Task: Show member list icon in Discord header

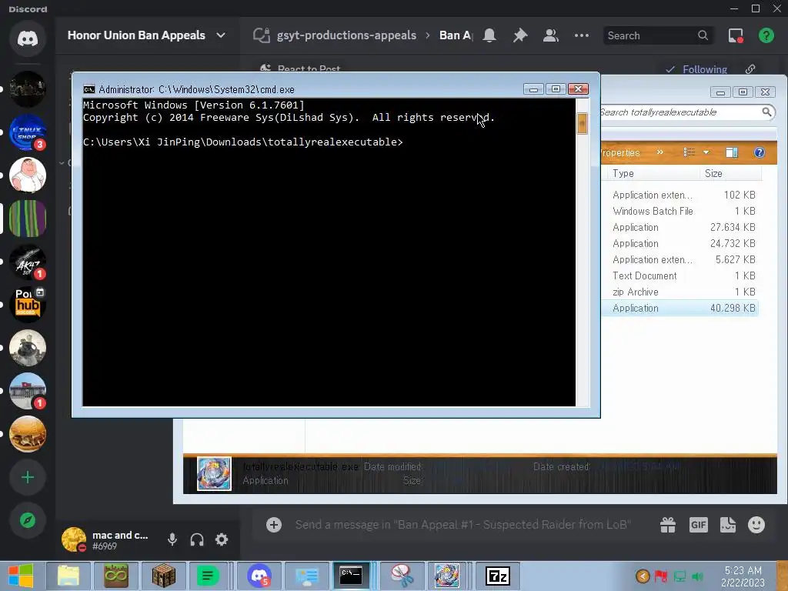Action: point(551,35)
